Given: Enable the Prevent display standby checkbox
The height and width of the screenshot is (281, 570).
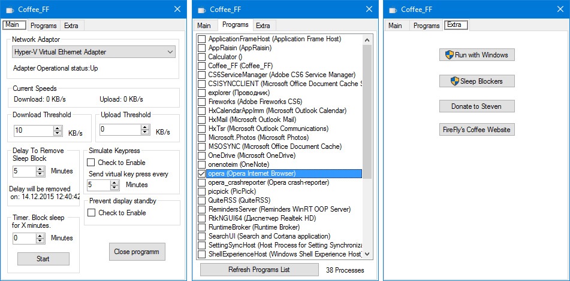Looking at the screenshot, I should point(92,212).
